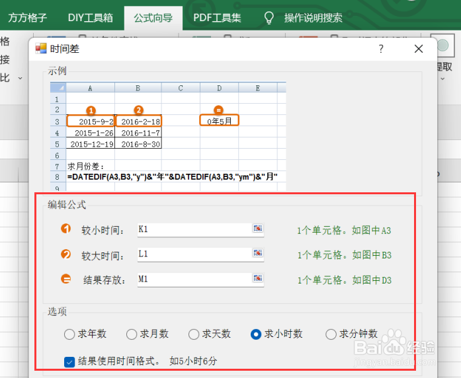Click example cell 2015-9-2
This screenshot has height=378, width=461.
(x=91, y=121)
